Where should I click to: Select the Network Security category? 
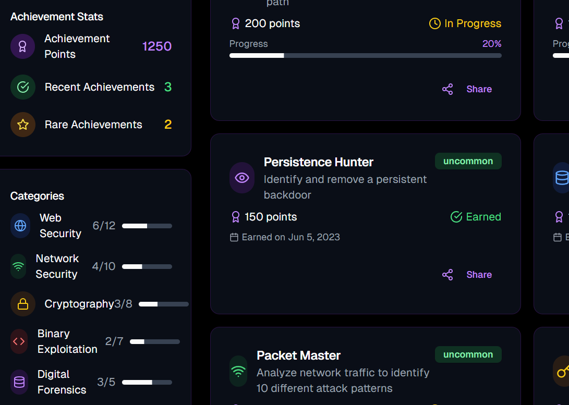57,266
